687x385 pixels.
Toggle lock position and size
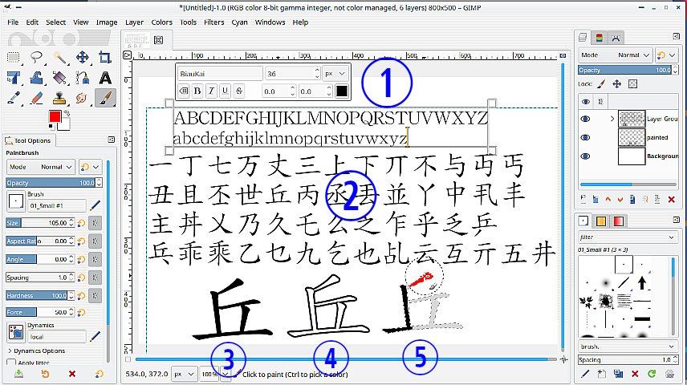(617, 83)
